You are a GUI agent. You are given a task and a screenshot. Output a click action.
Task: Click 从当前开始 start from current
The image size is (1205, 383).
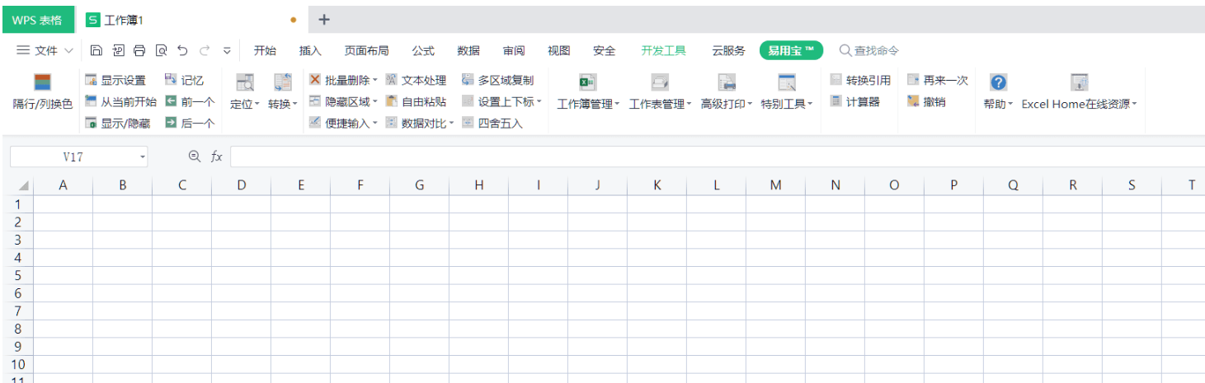pos(120,102)
